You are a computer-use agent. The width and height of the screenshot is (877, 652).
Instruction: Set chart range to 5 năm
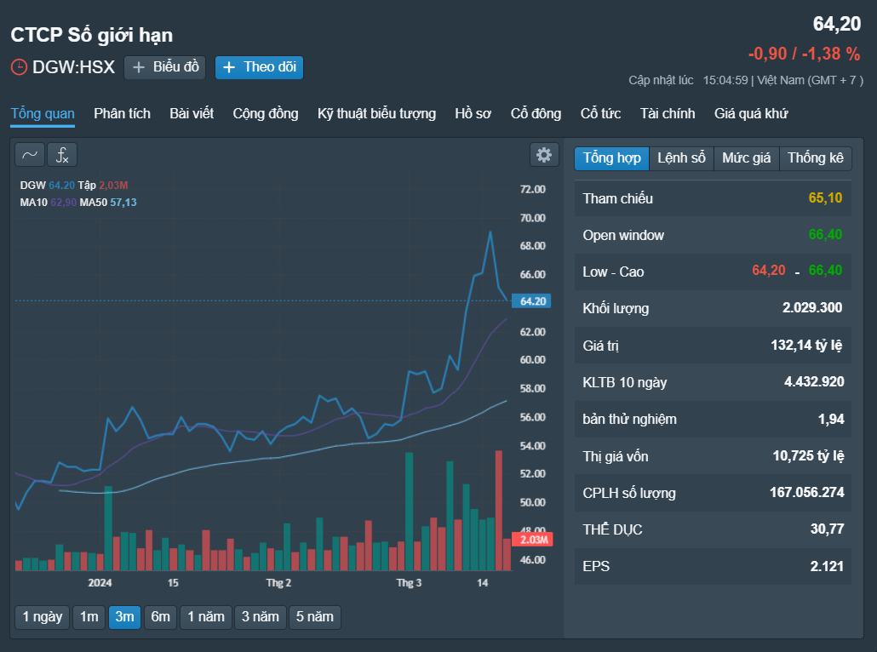click(x=315, y=617)
